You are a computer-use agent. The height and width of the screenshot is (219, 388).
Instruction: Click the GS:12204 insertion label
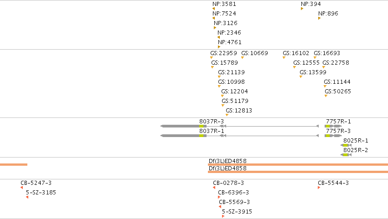tap(234, 92)
